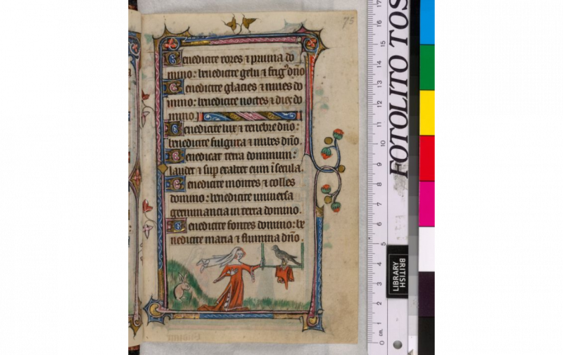The height and width of the screenshot is (355, 563).
Task: Select the illuminated initial before 'enedicite fontes'
Action: click(175, 226)
